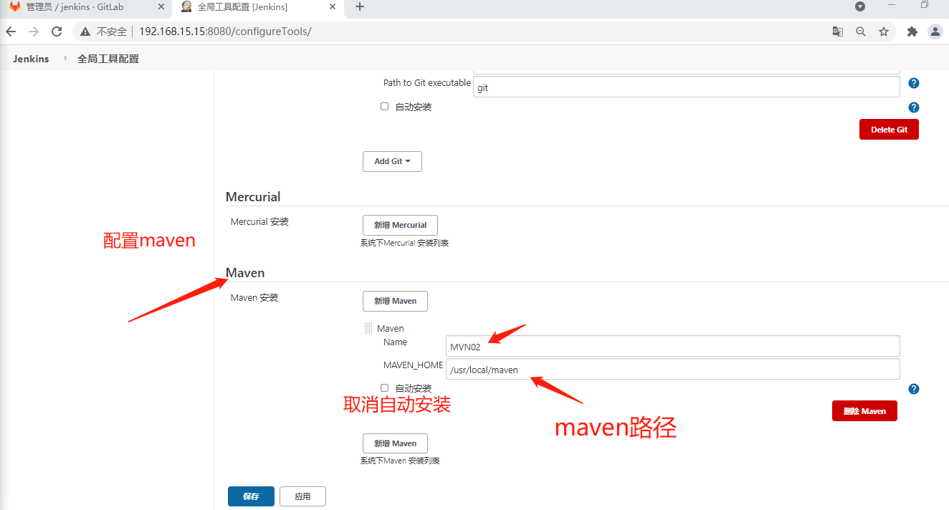
Task: Open a new browser tab
Action: 360,6
